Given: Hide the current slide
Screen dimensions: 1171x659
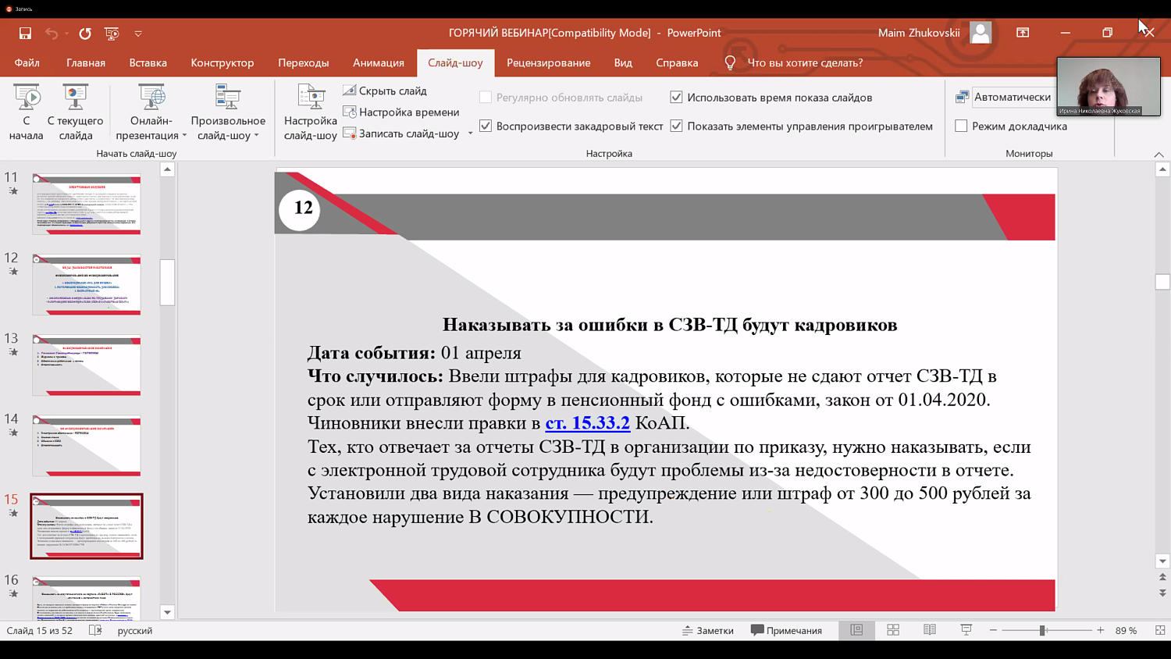Looking at the screenshot, I should [385, 91].
